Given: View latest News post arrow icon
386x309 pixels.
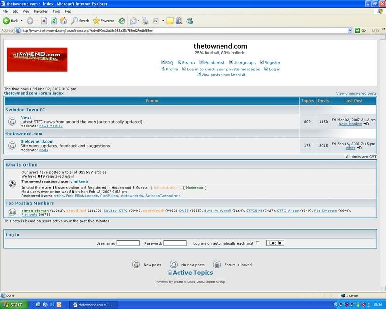Looking at the screenshot, I should [x=366, y=124].
